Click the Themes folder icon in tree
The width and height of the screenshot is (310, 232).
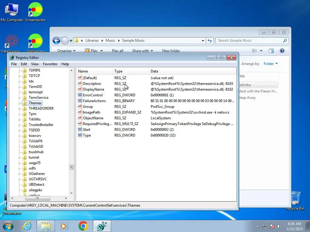click(25, 103)
